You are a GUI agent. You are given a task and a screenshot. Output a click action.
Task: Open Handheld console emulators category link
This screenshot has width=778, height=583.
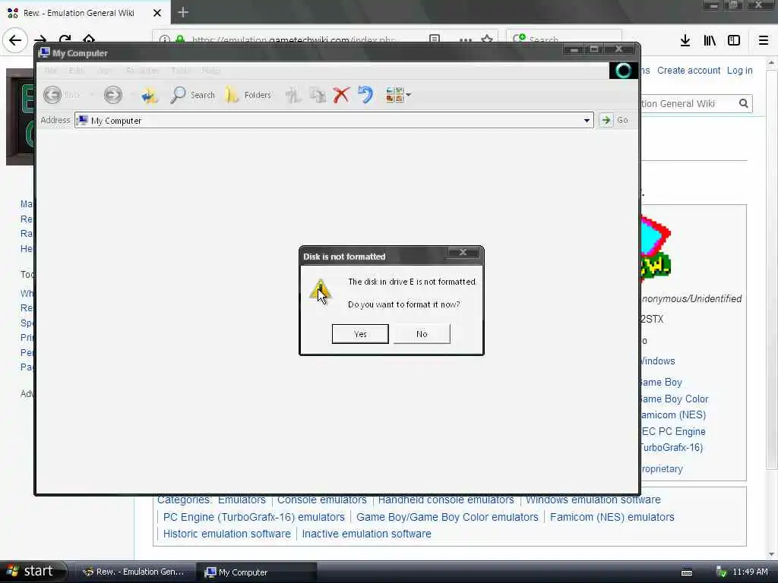[x=446, y=499]
